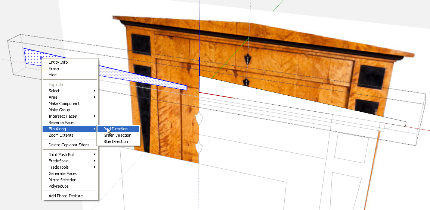430x210 pixels.
Task: Expand the Intersect Faces submenu arrow
Action: pos(95,116)
